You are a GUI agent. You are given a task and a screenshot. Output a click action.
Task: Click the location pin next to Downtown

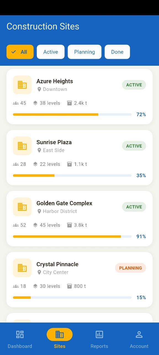(x=39, y=89)
